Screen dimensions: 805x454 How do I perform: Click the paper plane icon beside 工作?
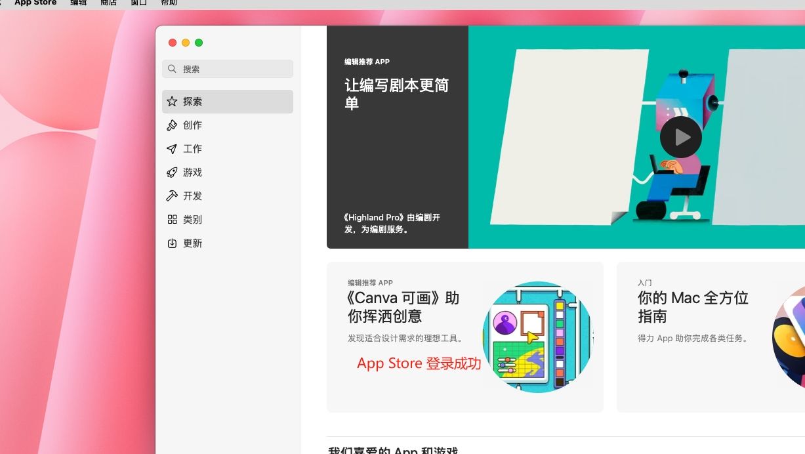(x=172, y=149)
